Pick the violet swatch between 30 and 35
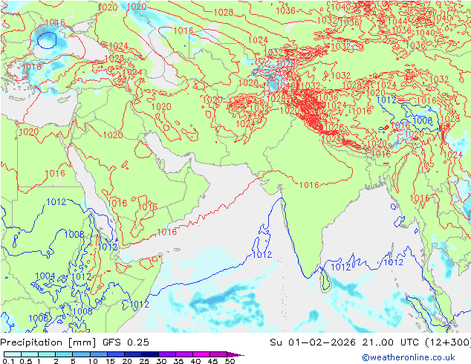 click(x=167, y=354)
